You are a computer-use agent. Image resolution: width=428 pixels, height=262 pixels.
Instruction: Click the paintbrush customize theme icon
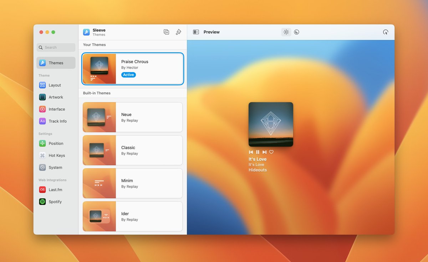click(x=179, y=32)
